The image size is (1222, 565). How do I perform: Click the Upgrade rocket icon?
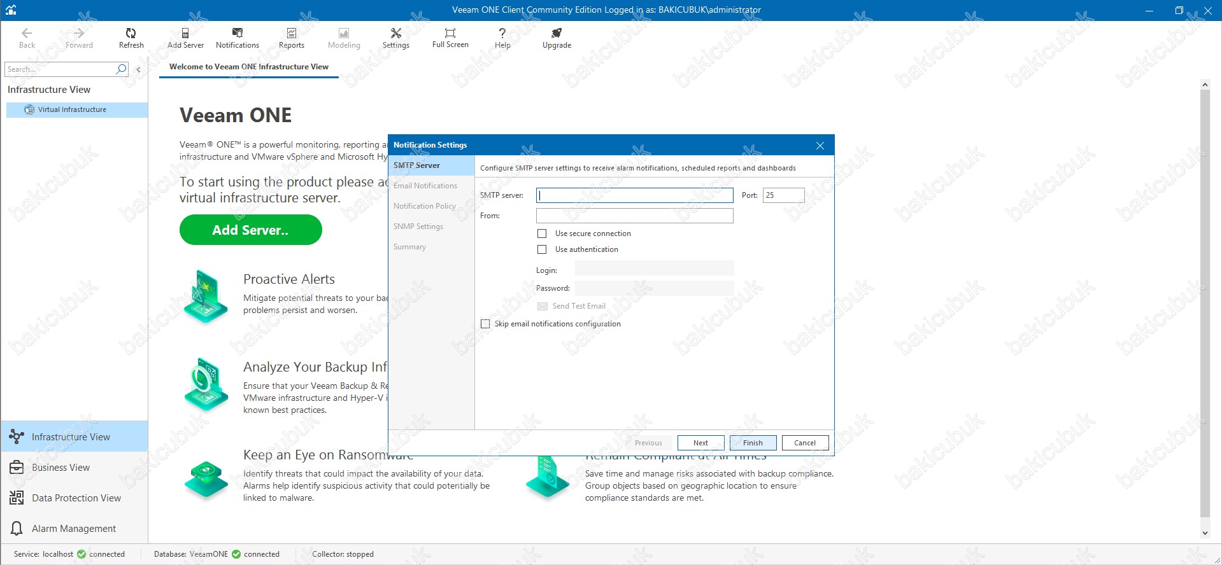coord(557,33)
